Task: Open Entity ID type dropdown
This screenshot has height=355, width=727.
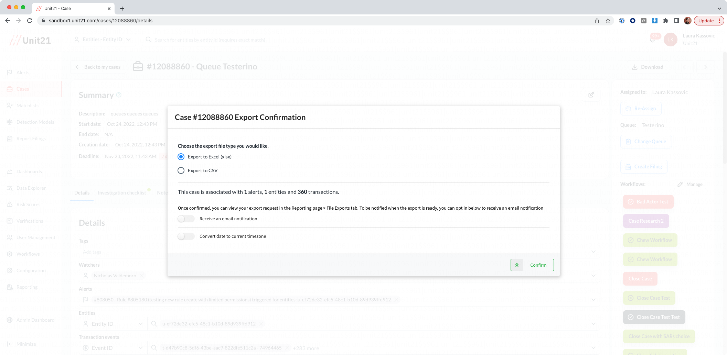Action: pos(113,324)
